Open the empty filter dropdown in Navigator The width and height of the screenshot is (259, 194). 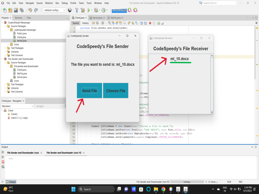49,106
